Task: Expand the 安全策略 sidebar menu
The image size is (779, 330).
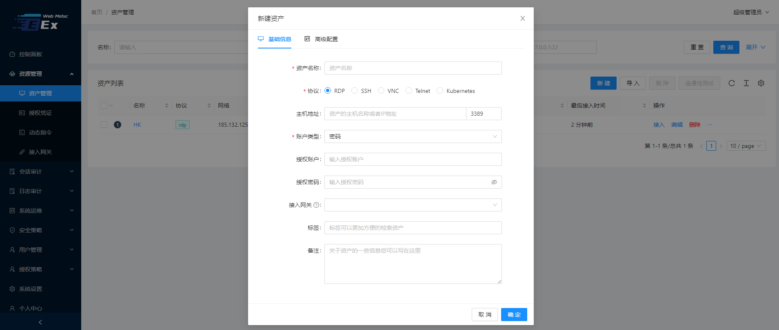Action: [x=40, y=230]
